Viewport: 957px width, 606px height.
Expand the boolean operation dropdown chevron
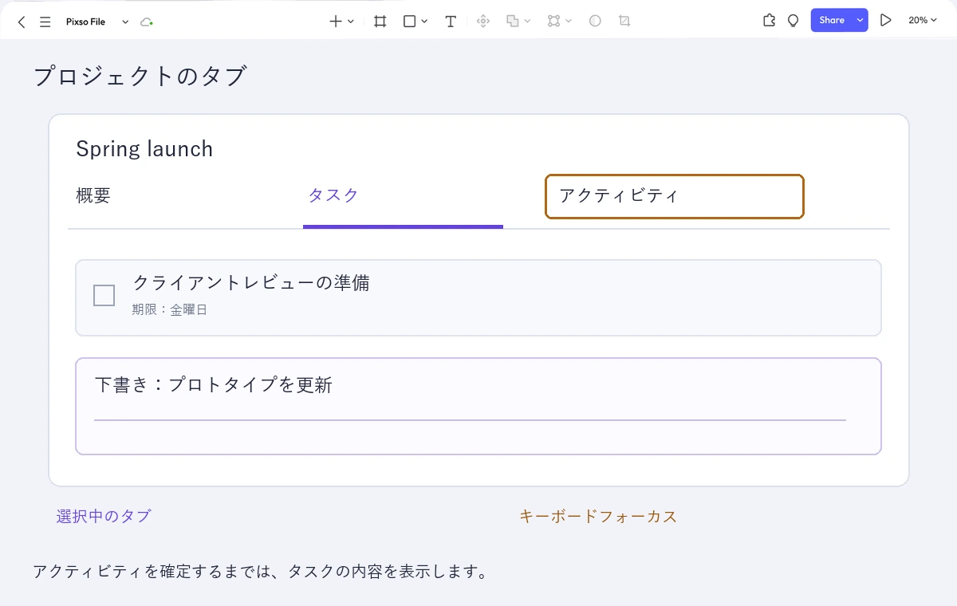pos(528,22)
